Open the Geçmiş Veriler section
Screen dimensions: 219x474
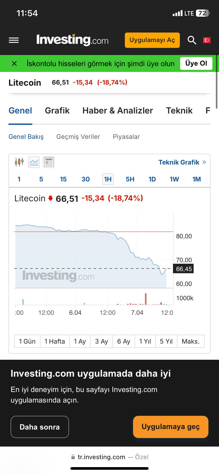click(78, 137)
